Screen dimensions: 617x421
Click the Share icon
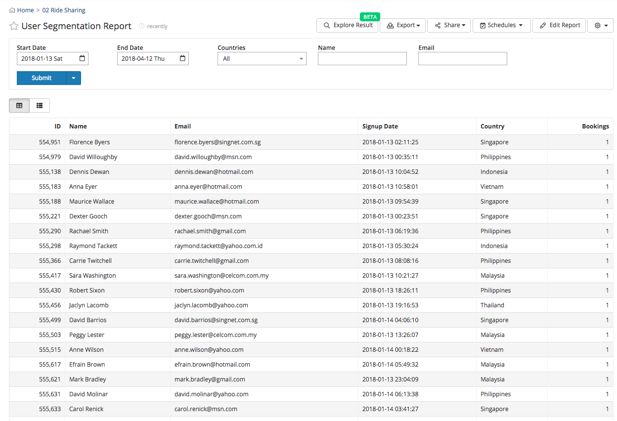pyautogui.click(x=438, y=25)
